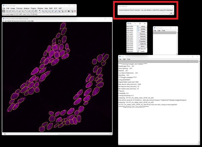Viewport: 202px width, 147px height.
Task: Select the Rectangle selection tool
Action: pos(4,11)
